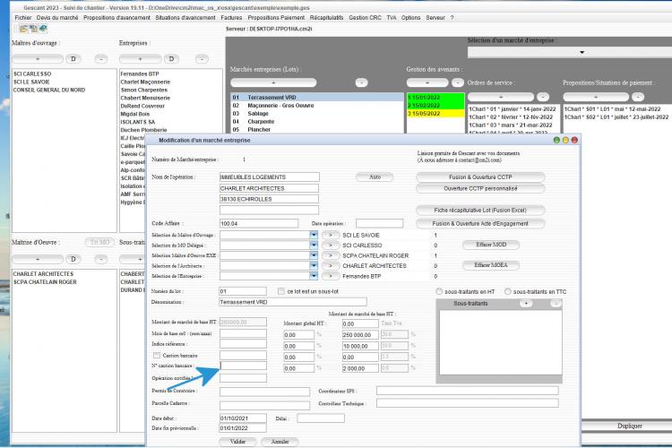This screenshot has height=448, width=672.
Task: Open the Sélection de l'Architecte dropdown
Action: point(314,266)
